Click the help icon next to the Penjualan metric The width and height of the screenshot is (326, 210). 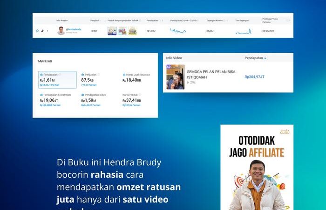(x=99, y=75)
